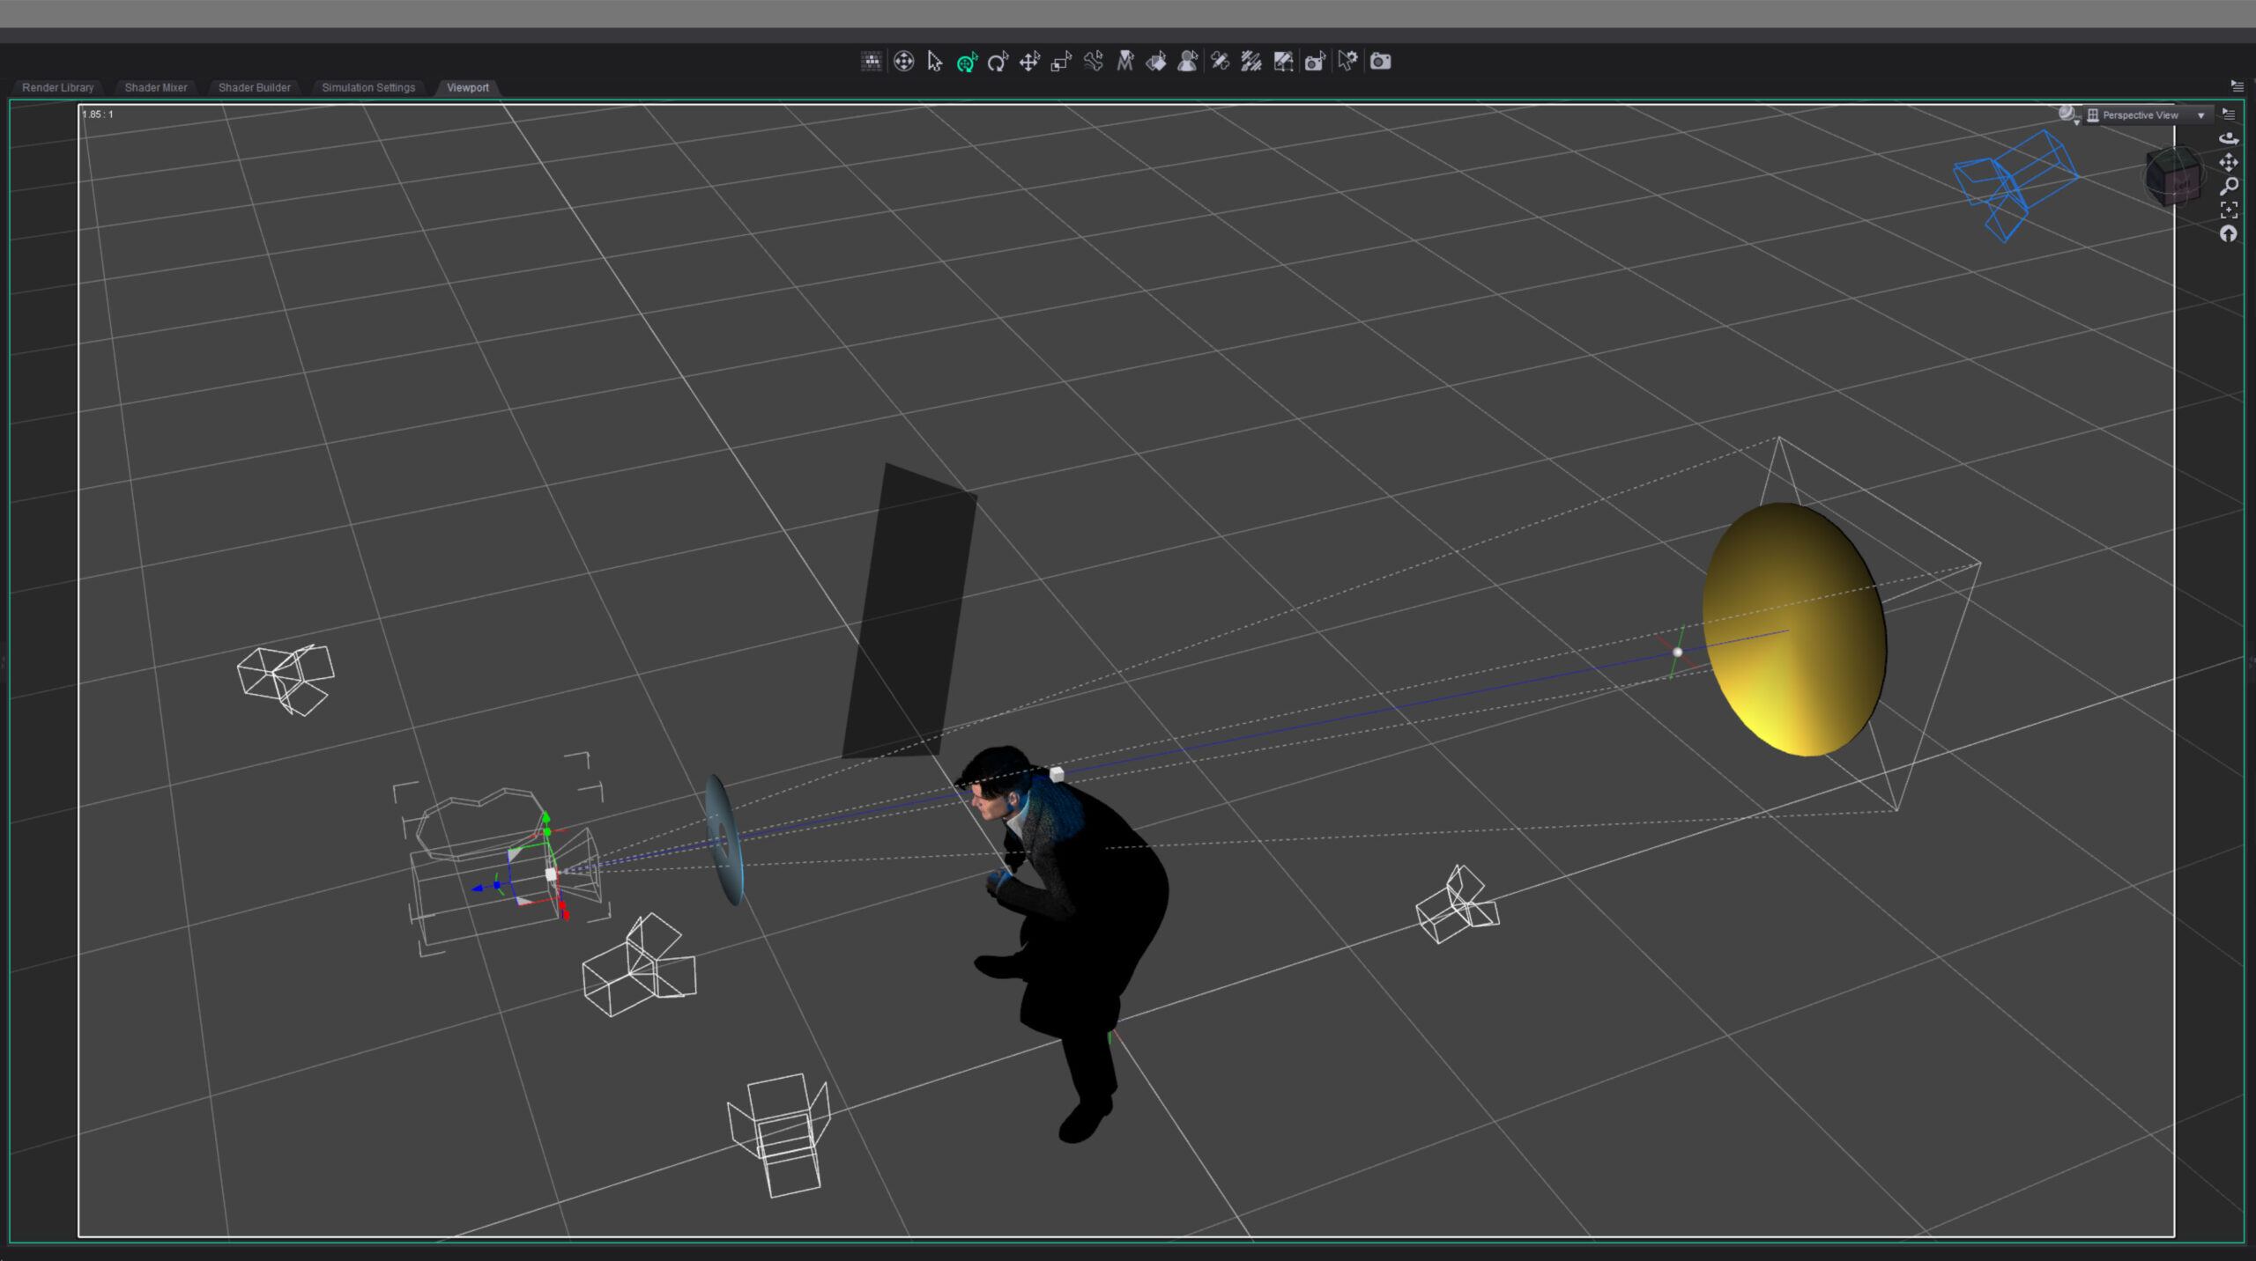Screen dimensions: 2256x1261
Task: Open the pane options menu above viewport
Action: 2237,86
